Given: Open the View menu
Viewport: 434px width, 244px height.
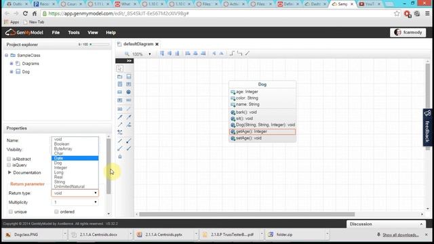Looking at the screenshot, I should pos(93,33).
